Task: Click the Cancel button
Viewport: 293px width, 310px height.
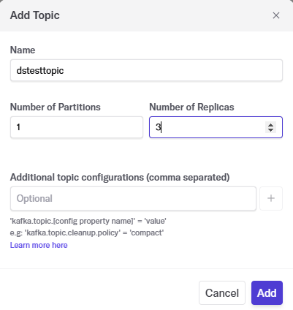Action: point(222,293)
